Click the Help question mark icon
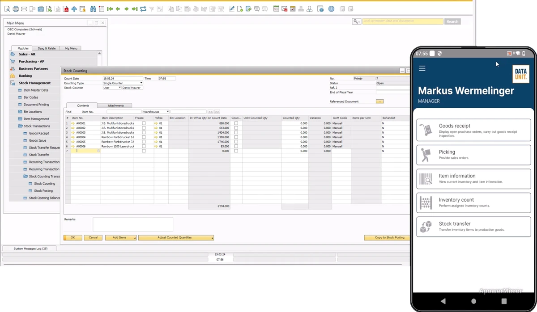The width and height of the screenshot is (537, 312). pyautogui.click(x=331, y=9)
